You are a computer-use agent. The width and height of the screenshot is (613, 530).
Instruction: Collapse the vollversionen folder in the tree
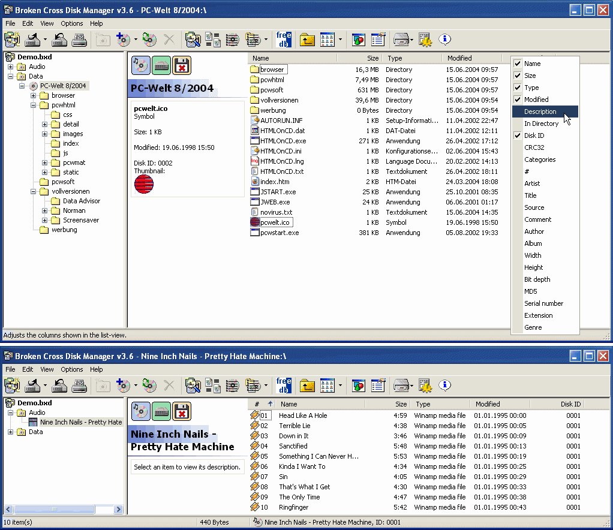coord(33,191)
